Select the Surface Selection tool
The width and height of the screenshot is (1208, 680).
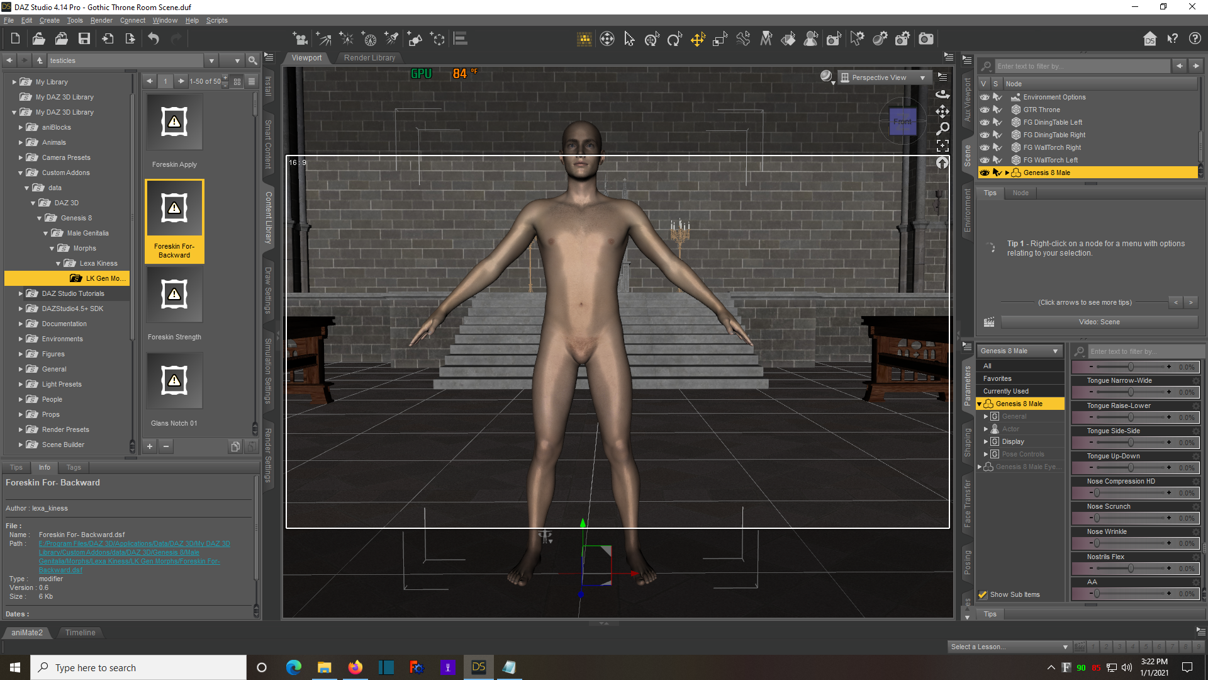click(788, 40)
